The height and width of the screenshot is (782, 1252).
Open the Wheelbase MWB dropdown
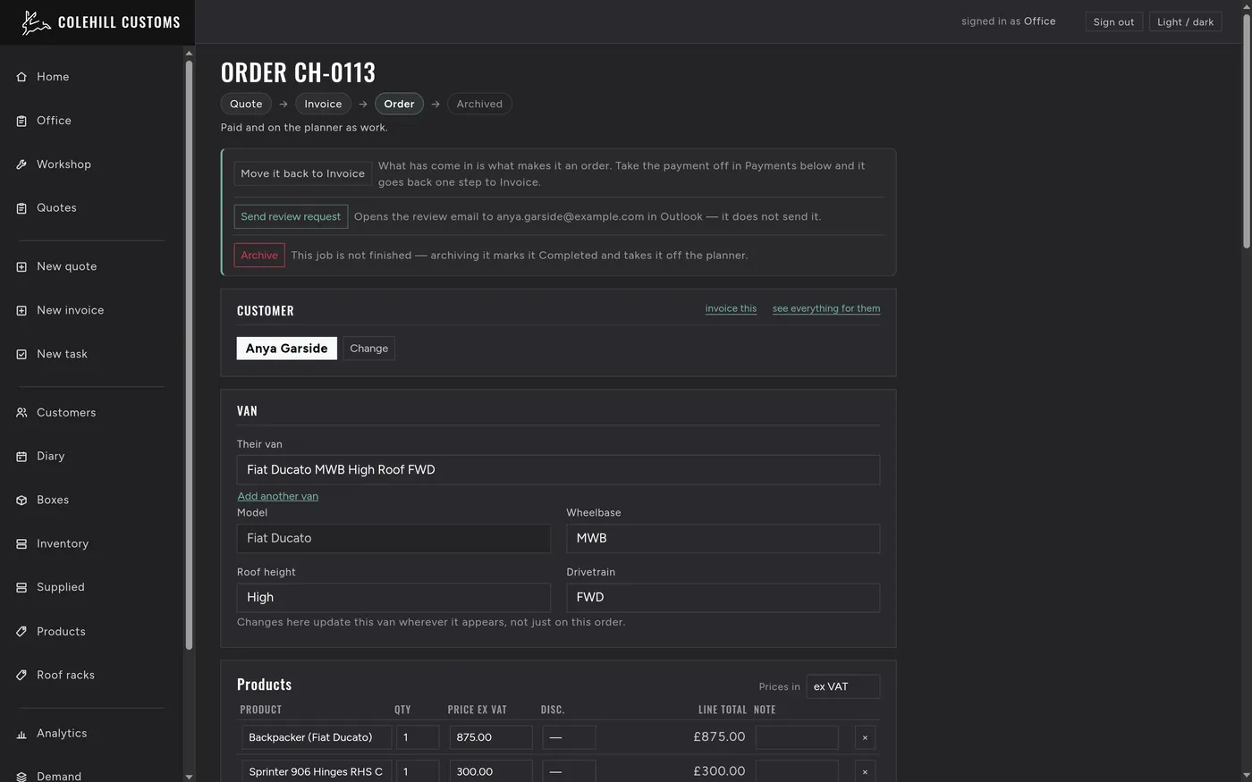pos(723,538)
